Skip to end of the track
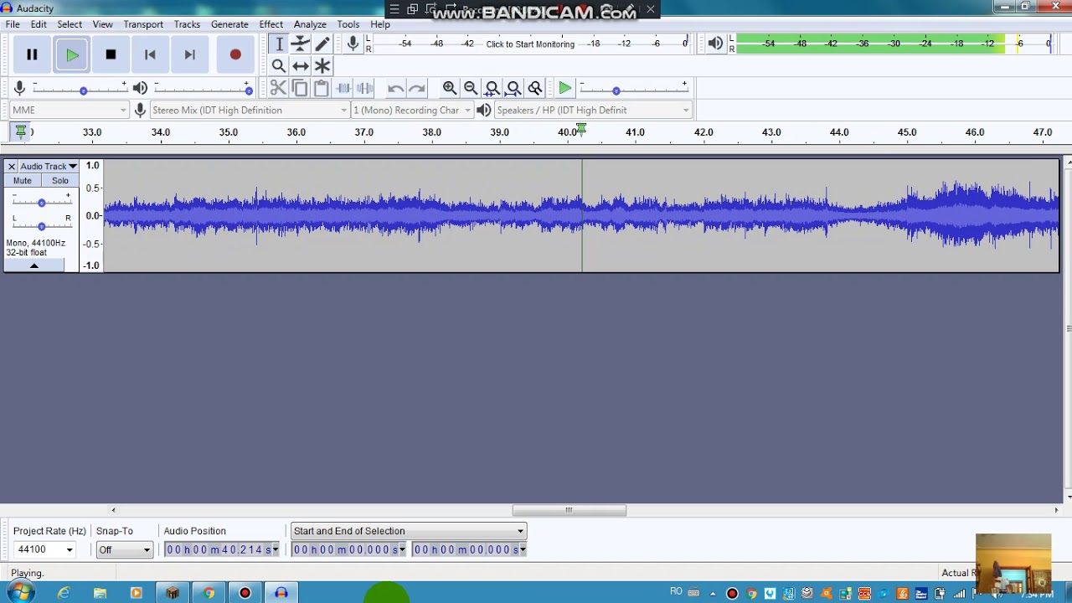This screenshot has height=603, width=1072. [190, 55]
